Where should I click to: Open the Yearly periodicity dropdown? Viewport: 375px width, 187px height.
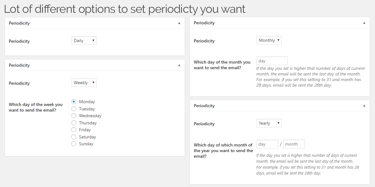[x=269, y=123]
